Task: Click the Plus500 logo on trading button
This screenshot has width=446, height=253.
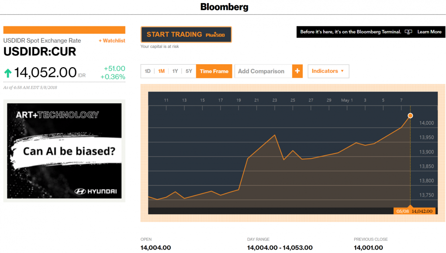Action: point(215,35)
